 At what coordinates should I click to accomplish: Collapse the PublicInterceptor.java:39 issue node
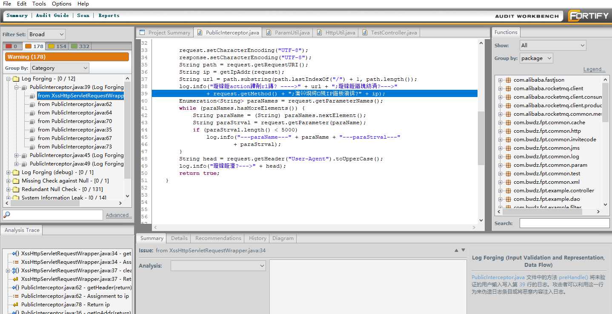[17, 87]
